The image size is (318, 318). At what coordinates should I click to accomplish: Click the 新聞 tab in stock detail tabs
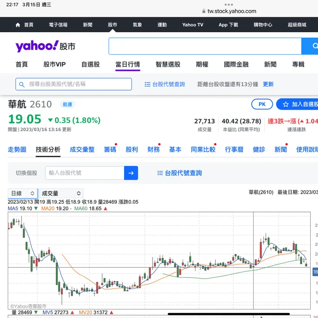(x=281, y=150)
